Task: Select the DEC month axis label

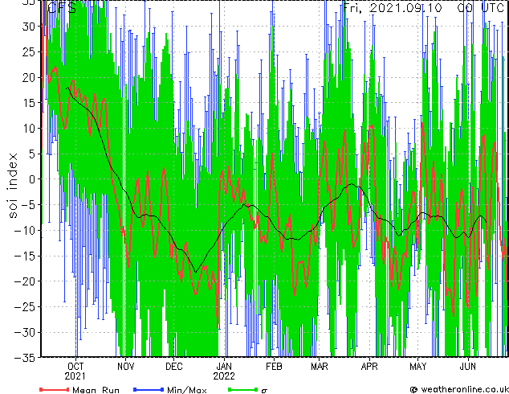Action: tap(174, 367)
